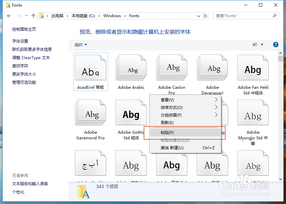Viewport: 286px width, 204px height.
Task: Select the Adobe Garamond Pro font icon
Action: pos(90,113)
